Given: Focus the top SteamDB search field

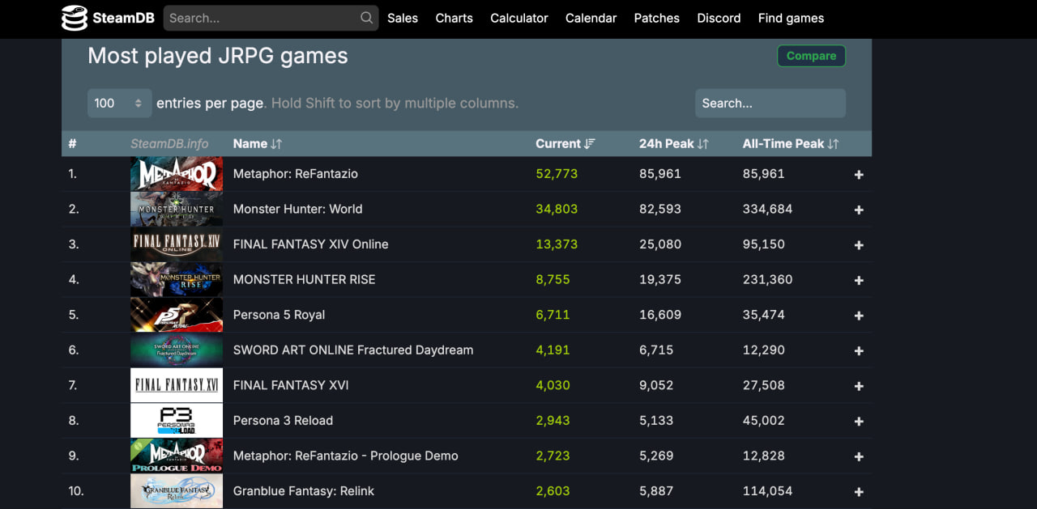Looking at the screenshot, I should click(271, 18).
